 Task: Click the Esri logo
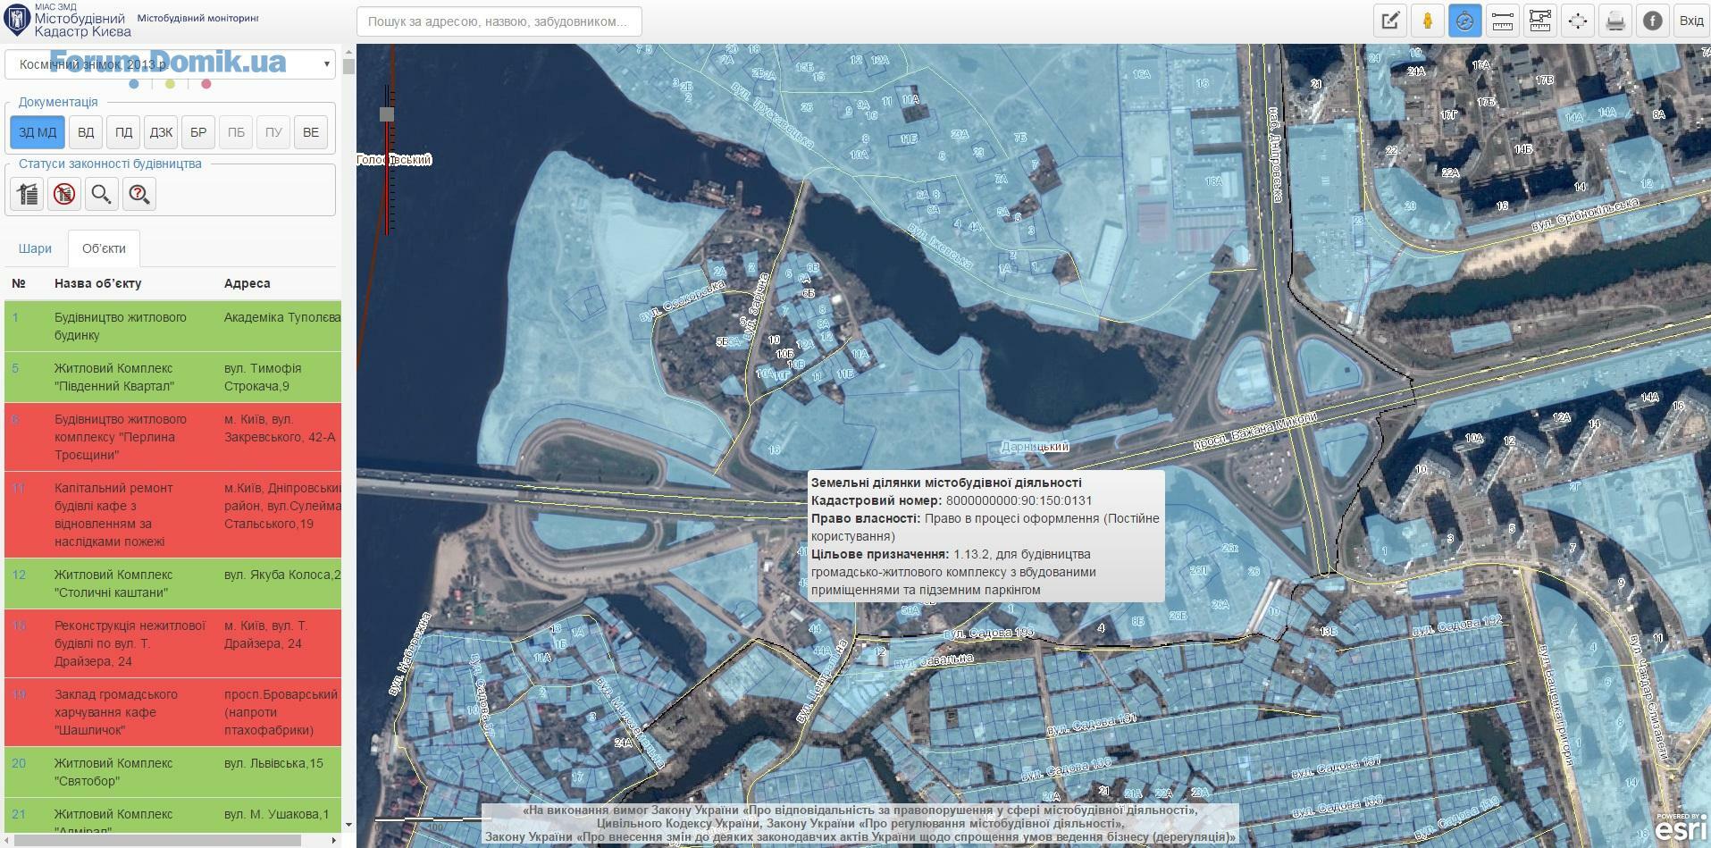click(x=1681, y=827)
